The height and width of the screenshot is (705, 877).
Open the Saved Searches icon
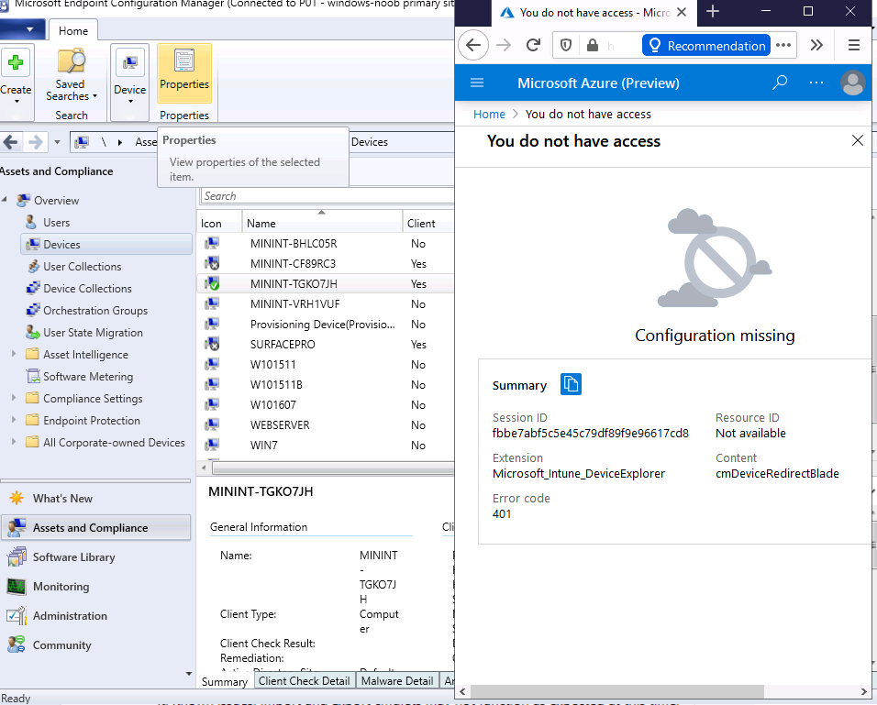71,61
